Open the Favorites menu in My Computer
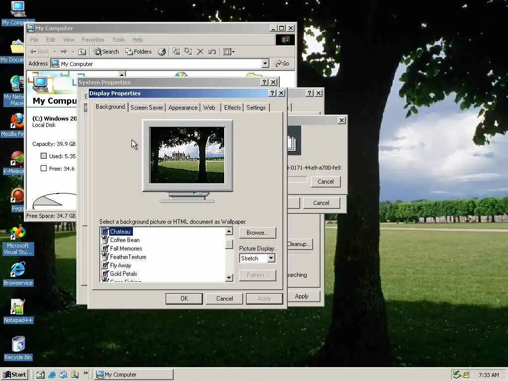The height and width of the screenshot is (381, 508). click(93, 40)
